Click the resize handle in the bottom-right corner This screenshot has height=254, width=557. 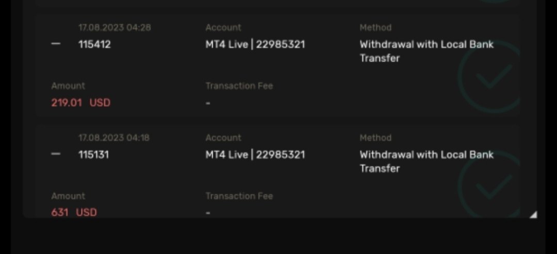click(x=533, y=214)
